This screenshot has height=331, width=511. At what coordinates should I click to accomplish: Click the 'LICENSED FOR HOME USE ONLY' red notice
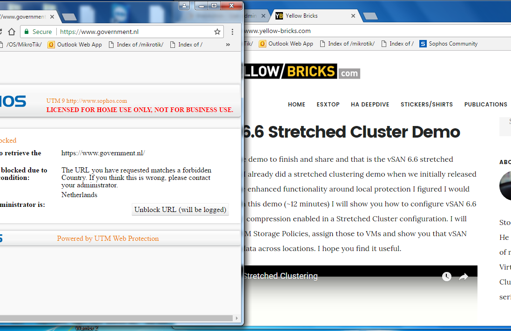pos(140,110)
